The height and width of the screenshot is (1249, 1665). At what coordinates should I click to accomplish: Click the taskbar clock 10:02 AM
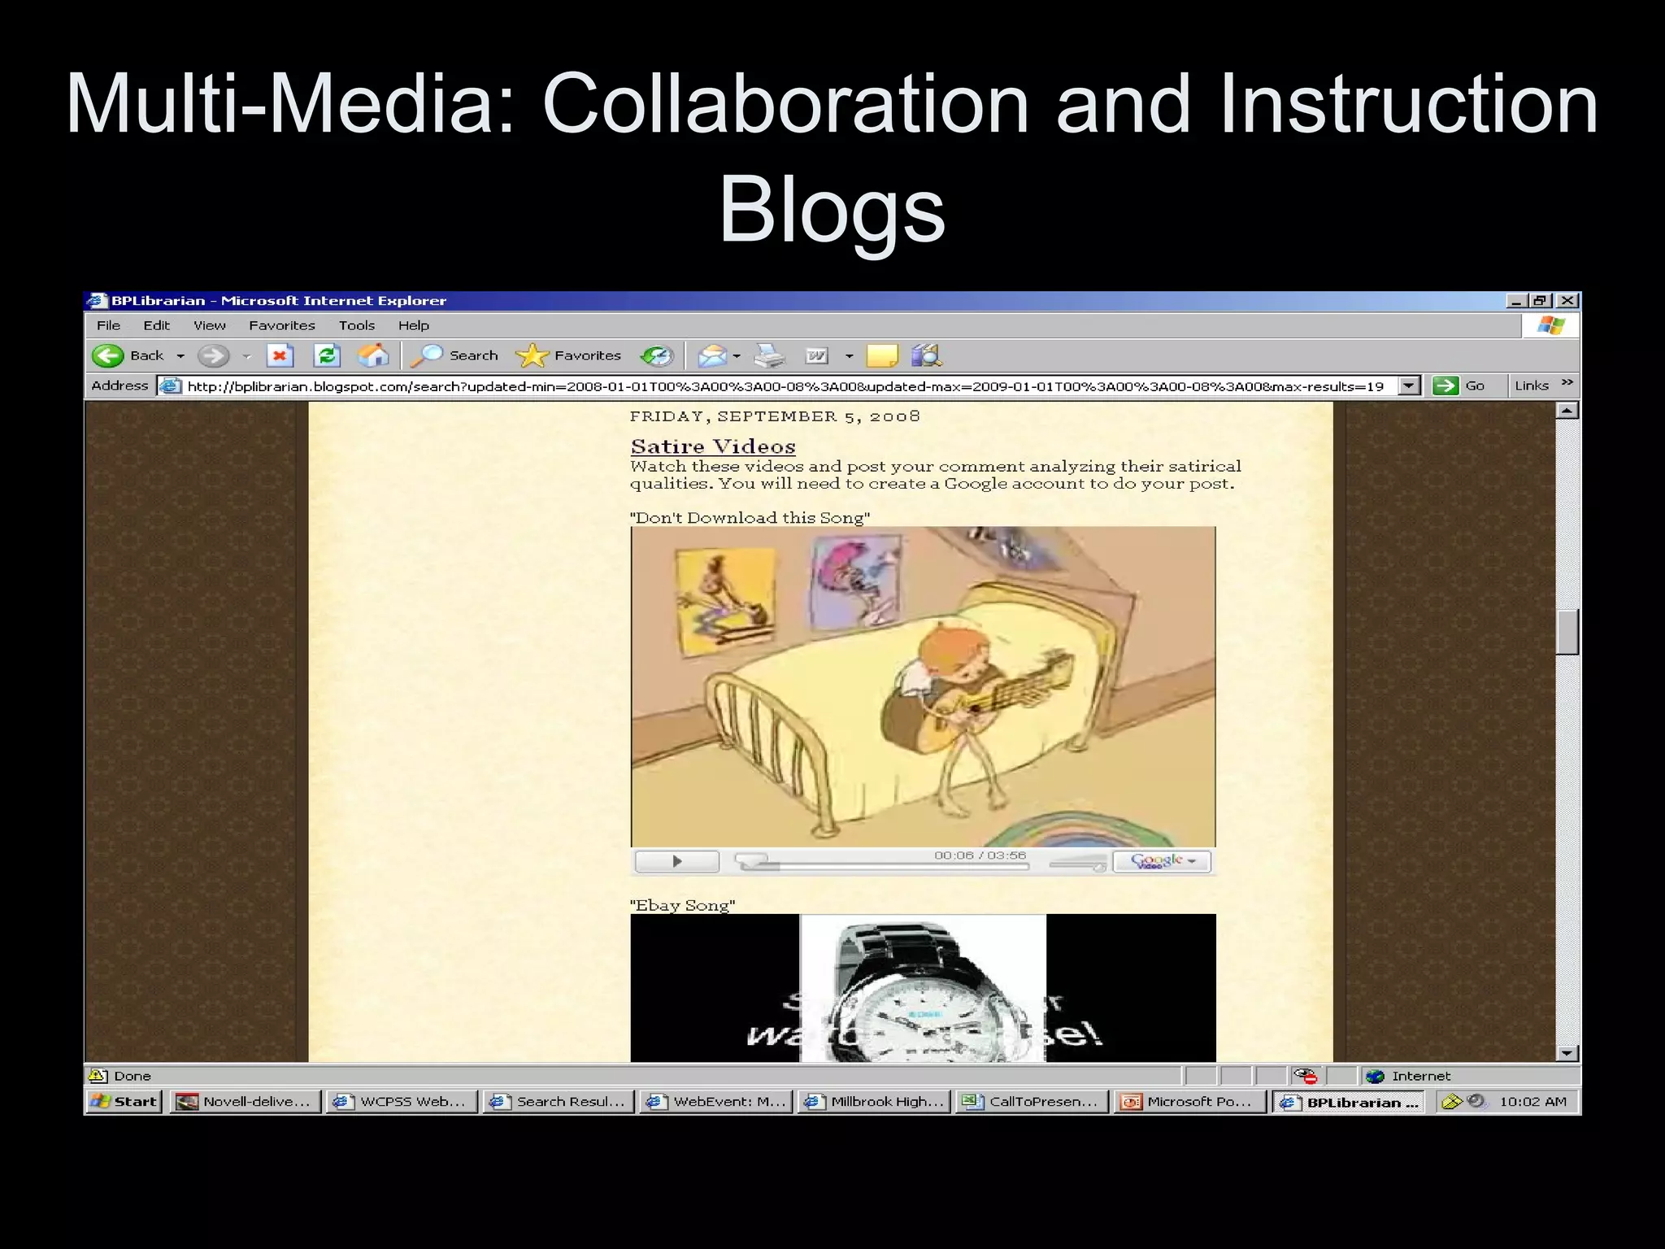1532,1102
